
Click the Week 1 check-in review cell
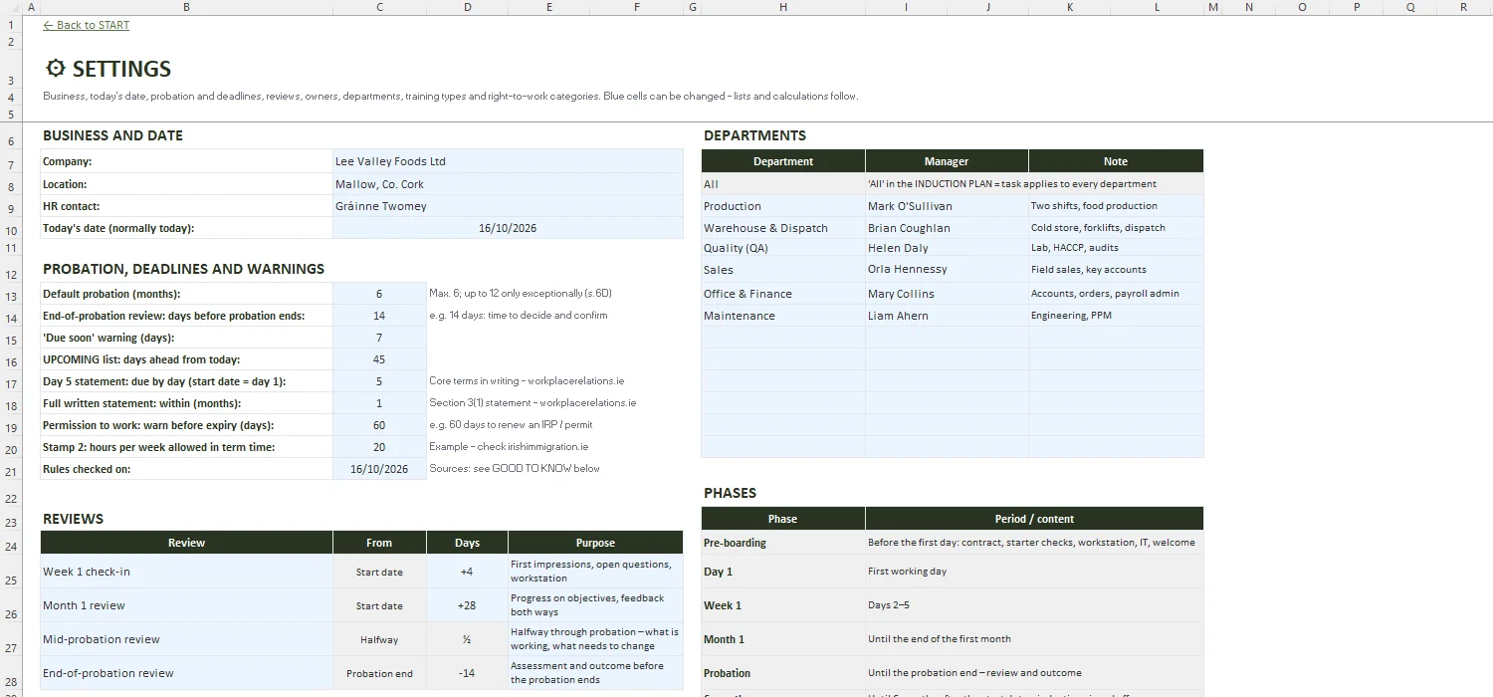[186, 572]
